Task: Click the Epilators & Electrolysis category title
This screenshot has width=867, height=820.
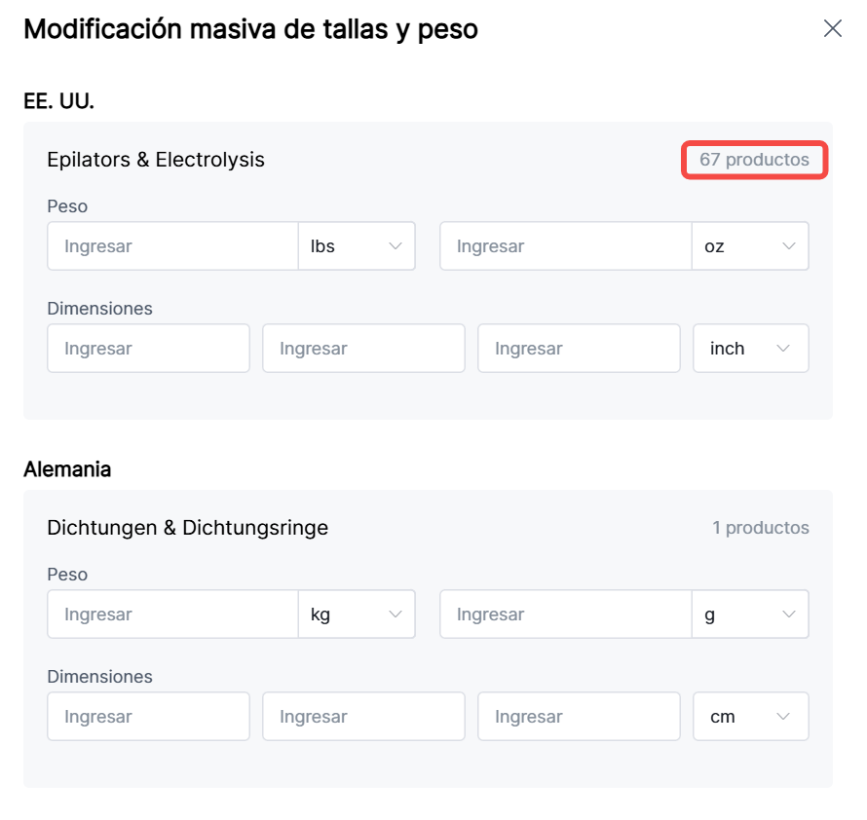Action: (x=156, y=160)
